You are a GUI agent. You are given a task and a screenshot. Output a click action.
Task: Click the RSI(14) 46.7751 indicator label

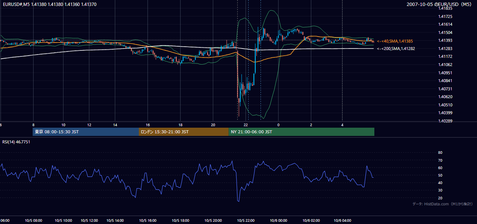pyautogui.click(x=16, y=142)
